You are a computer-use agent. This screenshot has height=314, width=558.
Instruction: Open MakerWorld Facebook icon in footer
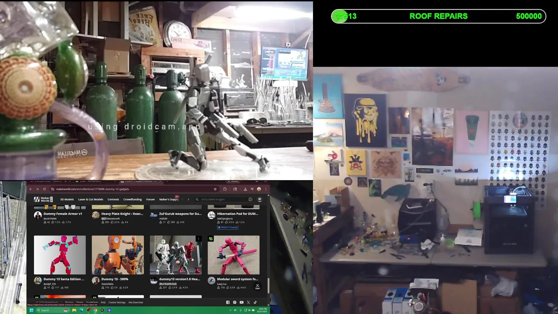click(228, 302)
